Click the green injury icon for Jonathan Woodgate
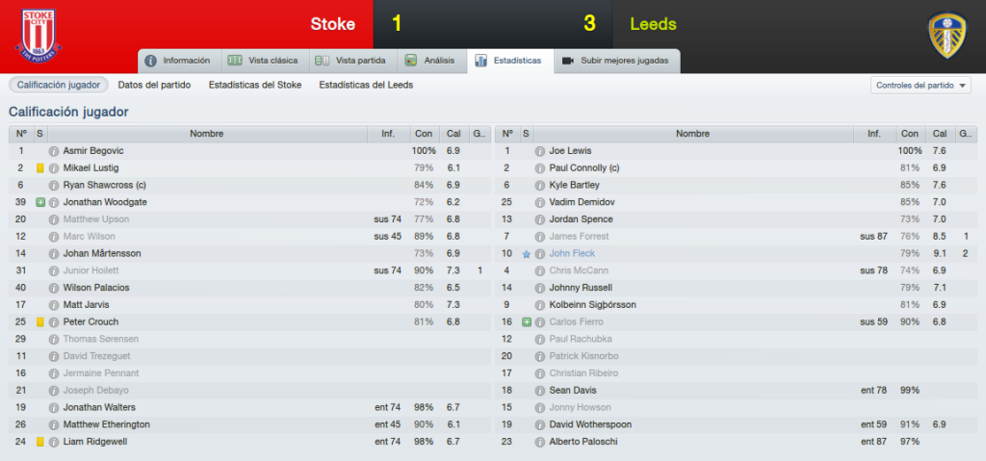986x461 pixels. coord(40,202)
